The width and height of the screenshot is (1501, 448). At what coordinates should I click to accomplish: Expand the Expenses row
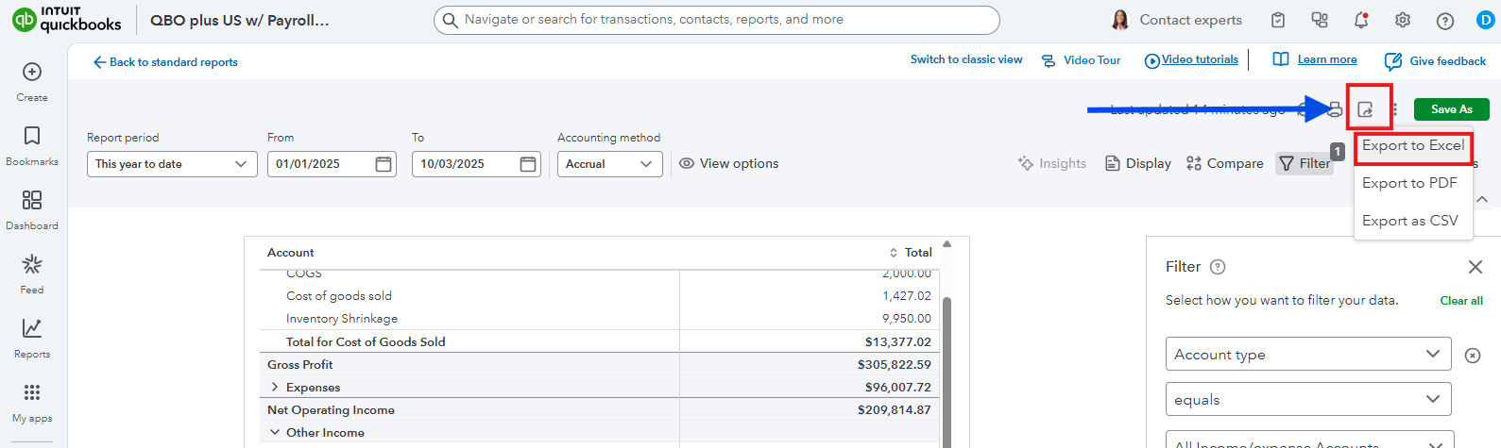(x=275, y=388)
